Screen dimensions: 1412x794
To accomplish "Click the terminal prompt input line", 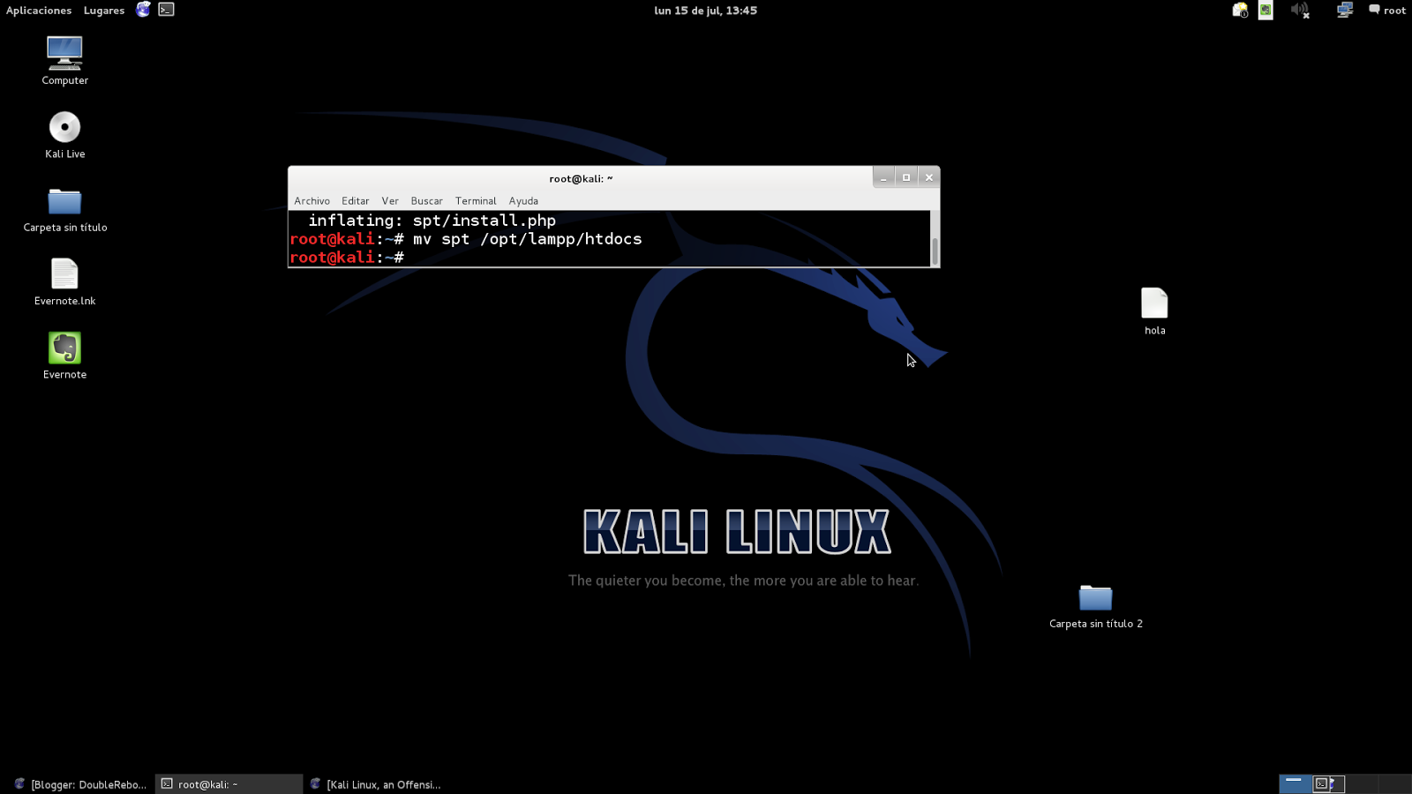I will tap(609, 258).
